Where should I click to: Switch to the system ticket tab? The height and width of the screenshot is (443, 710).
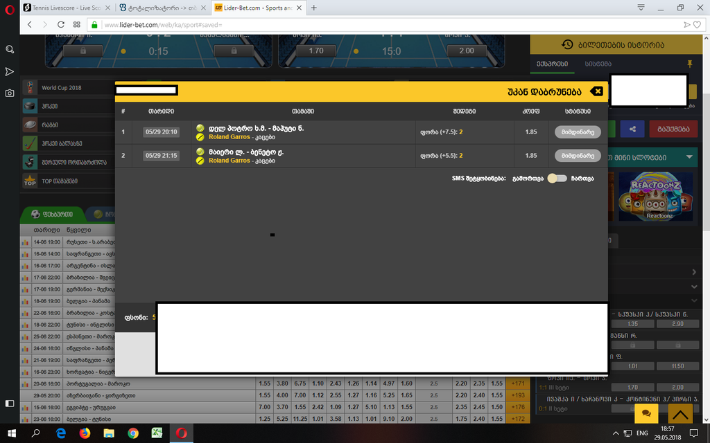pyautogui.click(x=598, y=64)
